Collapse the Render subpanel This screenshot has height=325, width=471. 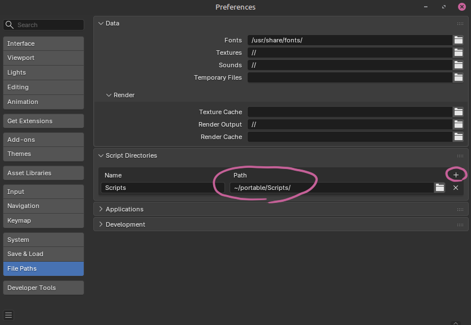109,95
